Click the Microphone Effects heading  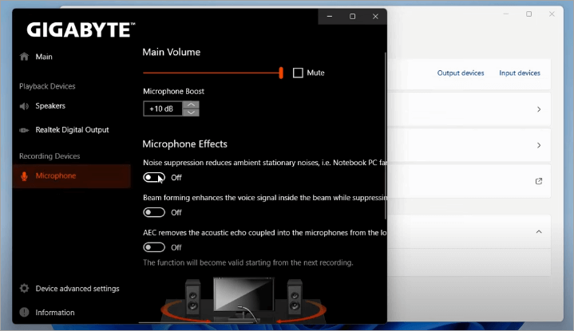pyautogui.click(x=184, y=144)
